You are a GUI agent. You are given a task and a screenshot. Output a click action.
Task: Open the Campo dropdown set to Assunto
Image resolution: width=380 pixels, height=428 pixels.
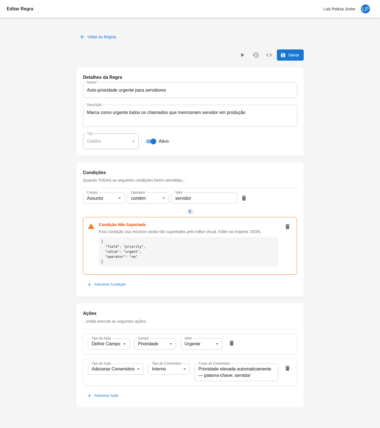click(x=104, y=198)
